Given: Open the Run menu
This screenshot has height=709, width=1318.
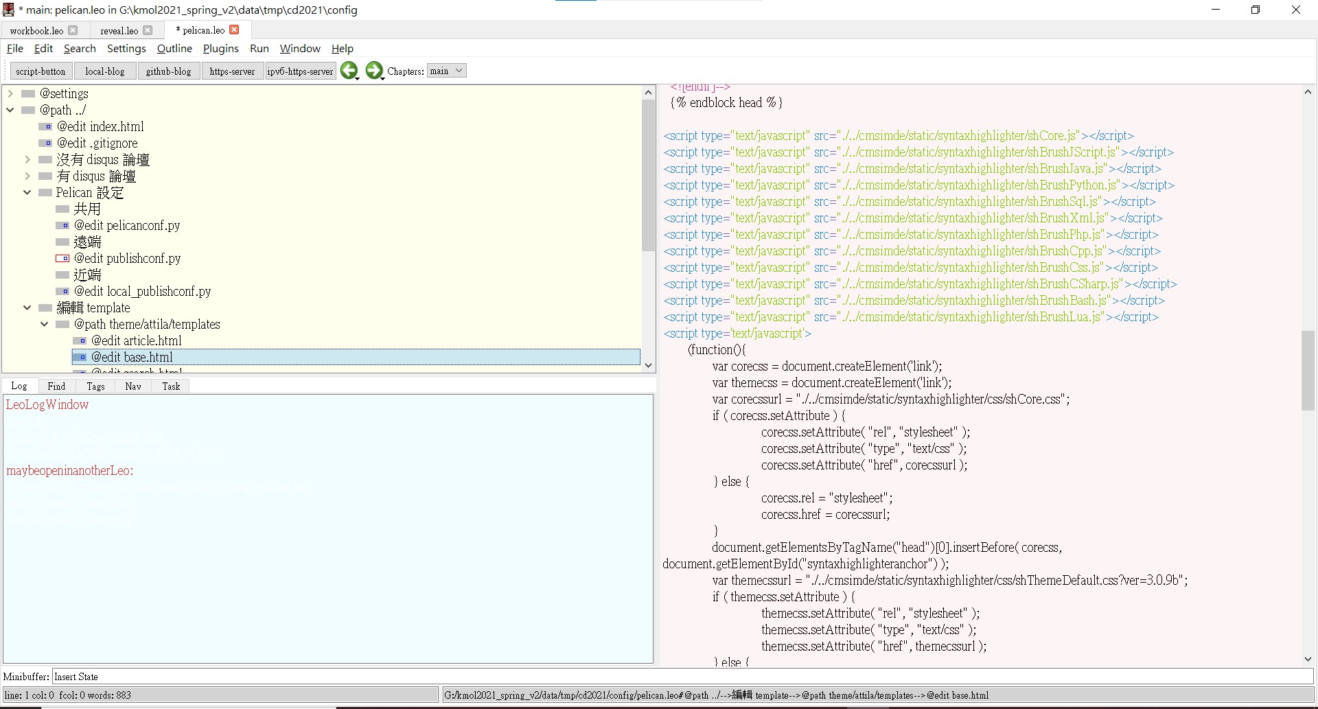Looking at the screenshot, I should coord(259,48).
